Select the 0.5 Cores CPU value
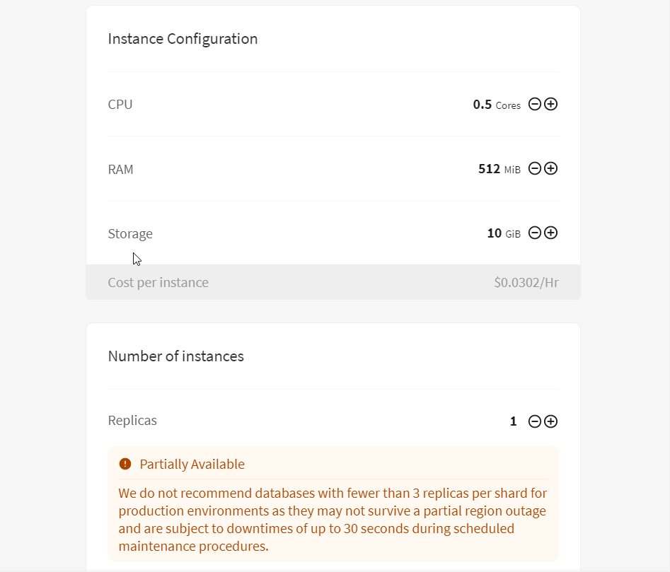 tap(497, 105)
